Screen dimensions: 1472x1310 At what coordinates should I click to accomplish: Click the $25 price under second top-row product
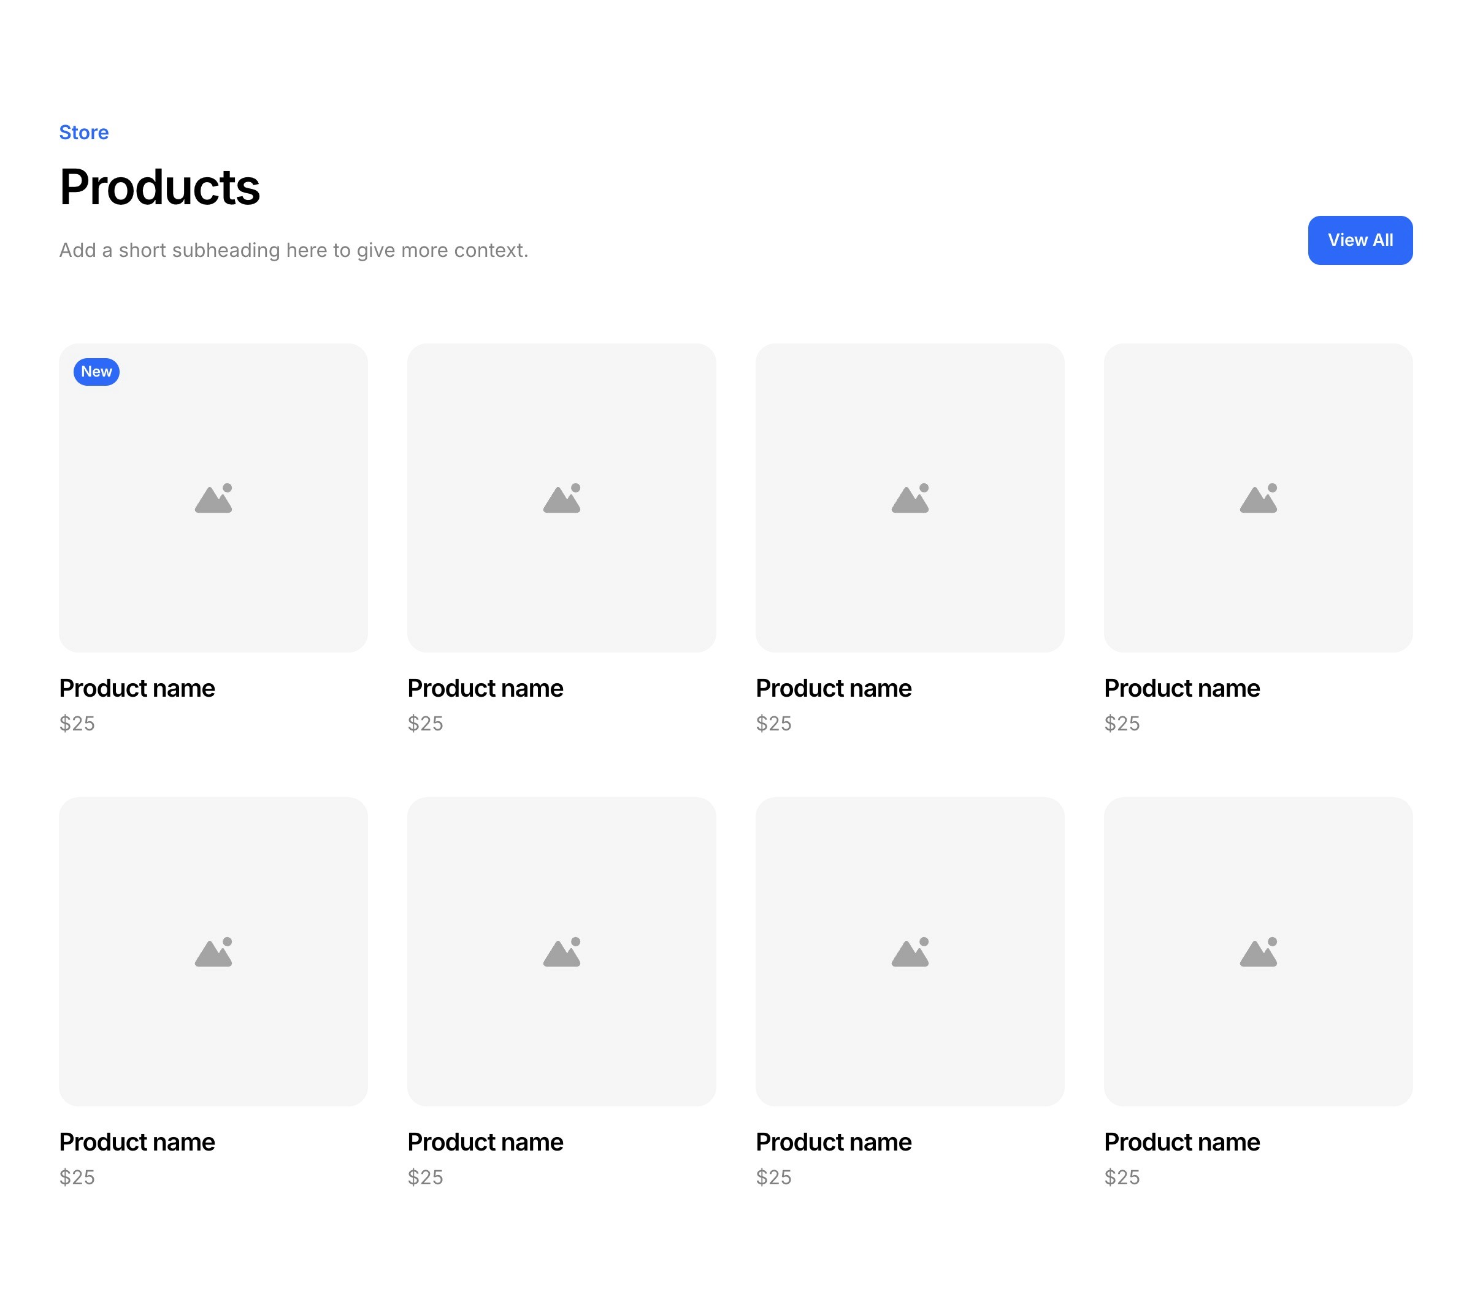(425, 723)
